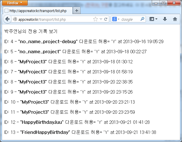Click project name "no_name_project" in ID 5
This screenshot has width=182, height=142.
(39, 52)
